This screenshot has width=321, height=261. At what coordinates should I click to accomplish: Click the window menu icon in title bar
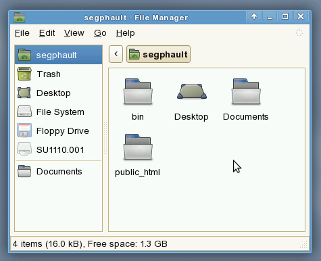pos(20,18)
